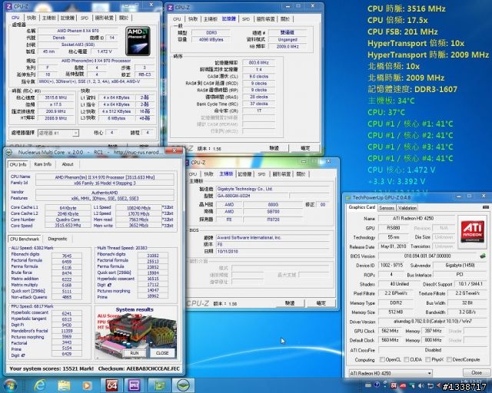Open SPD tab in CPU-Z mainboard window
492x393 pixels.
(x=261, y=174)
